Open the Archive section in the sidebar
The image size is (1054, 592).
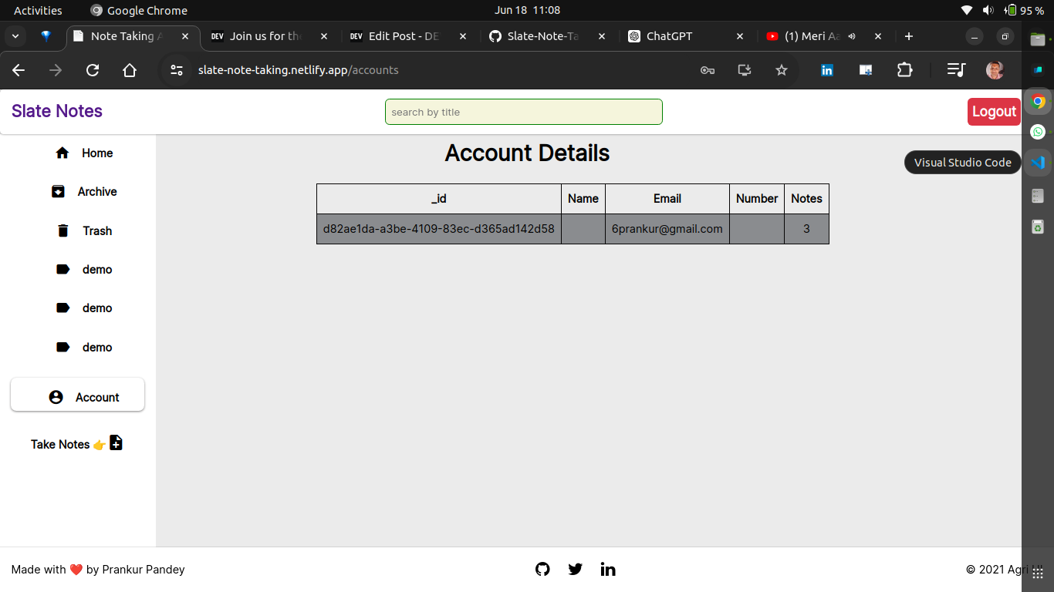click(x=84, y=192)
